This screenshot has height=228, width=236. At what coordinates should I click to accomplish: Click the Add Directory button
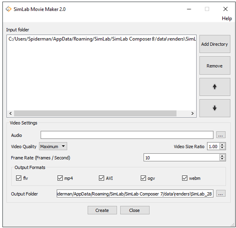coord(215,44)
